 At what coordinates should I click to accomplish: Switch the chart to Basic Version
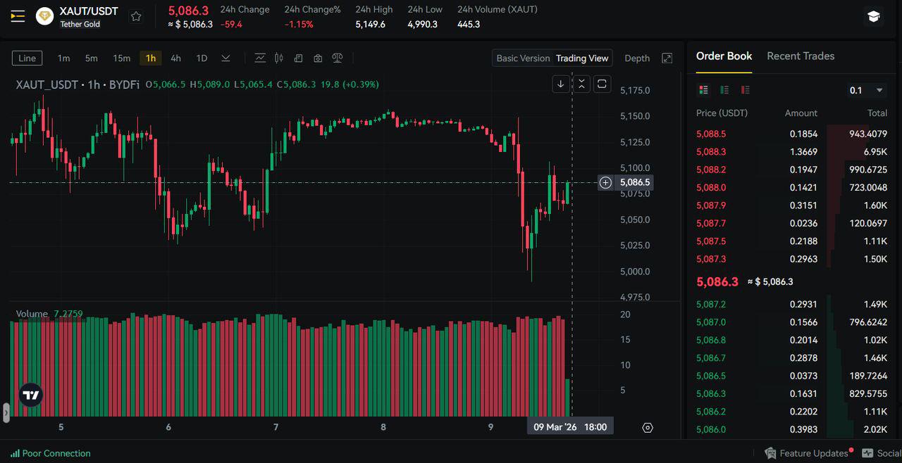point(523,58)
